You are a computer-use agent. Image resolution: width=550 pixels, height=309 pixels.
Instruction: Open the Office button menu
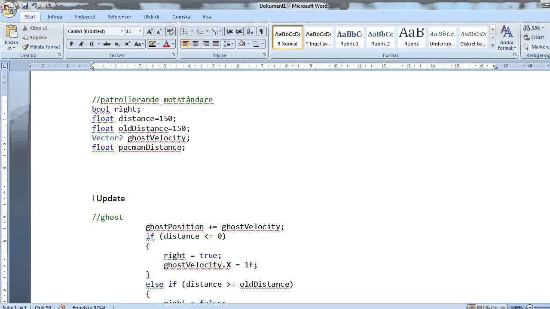tap(9, 9)
